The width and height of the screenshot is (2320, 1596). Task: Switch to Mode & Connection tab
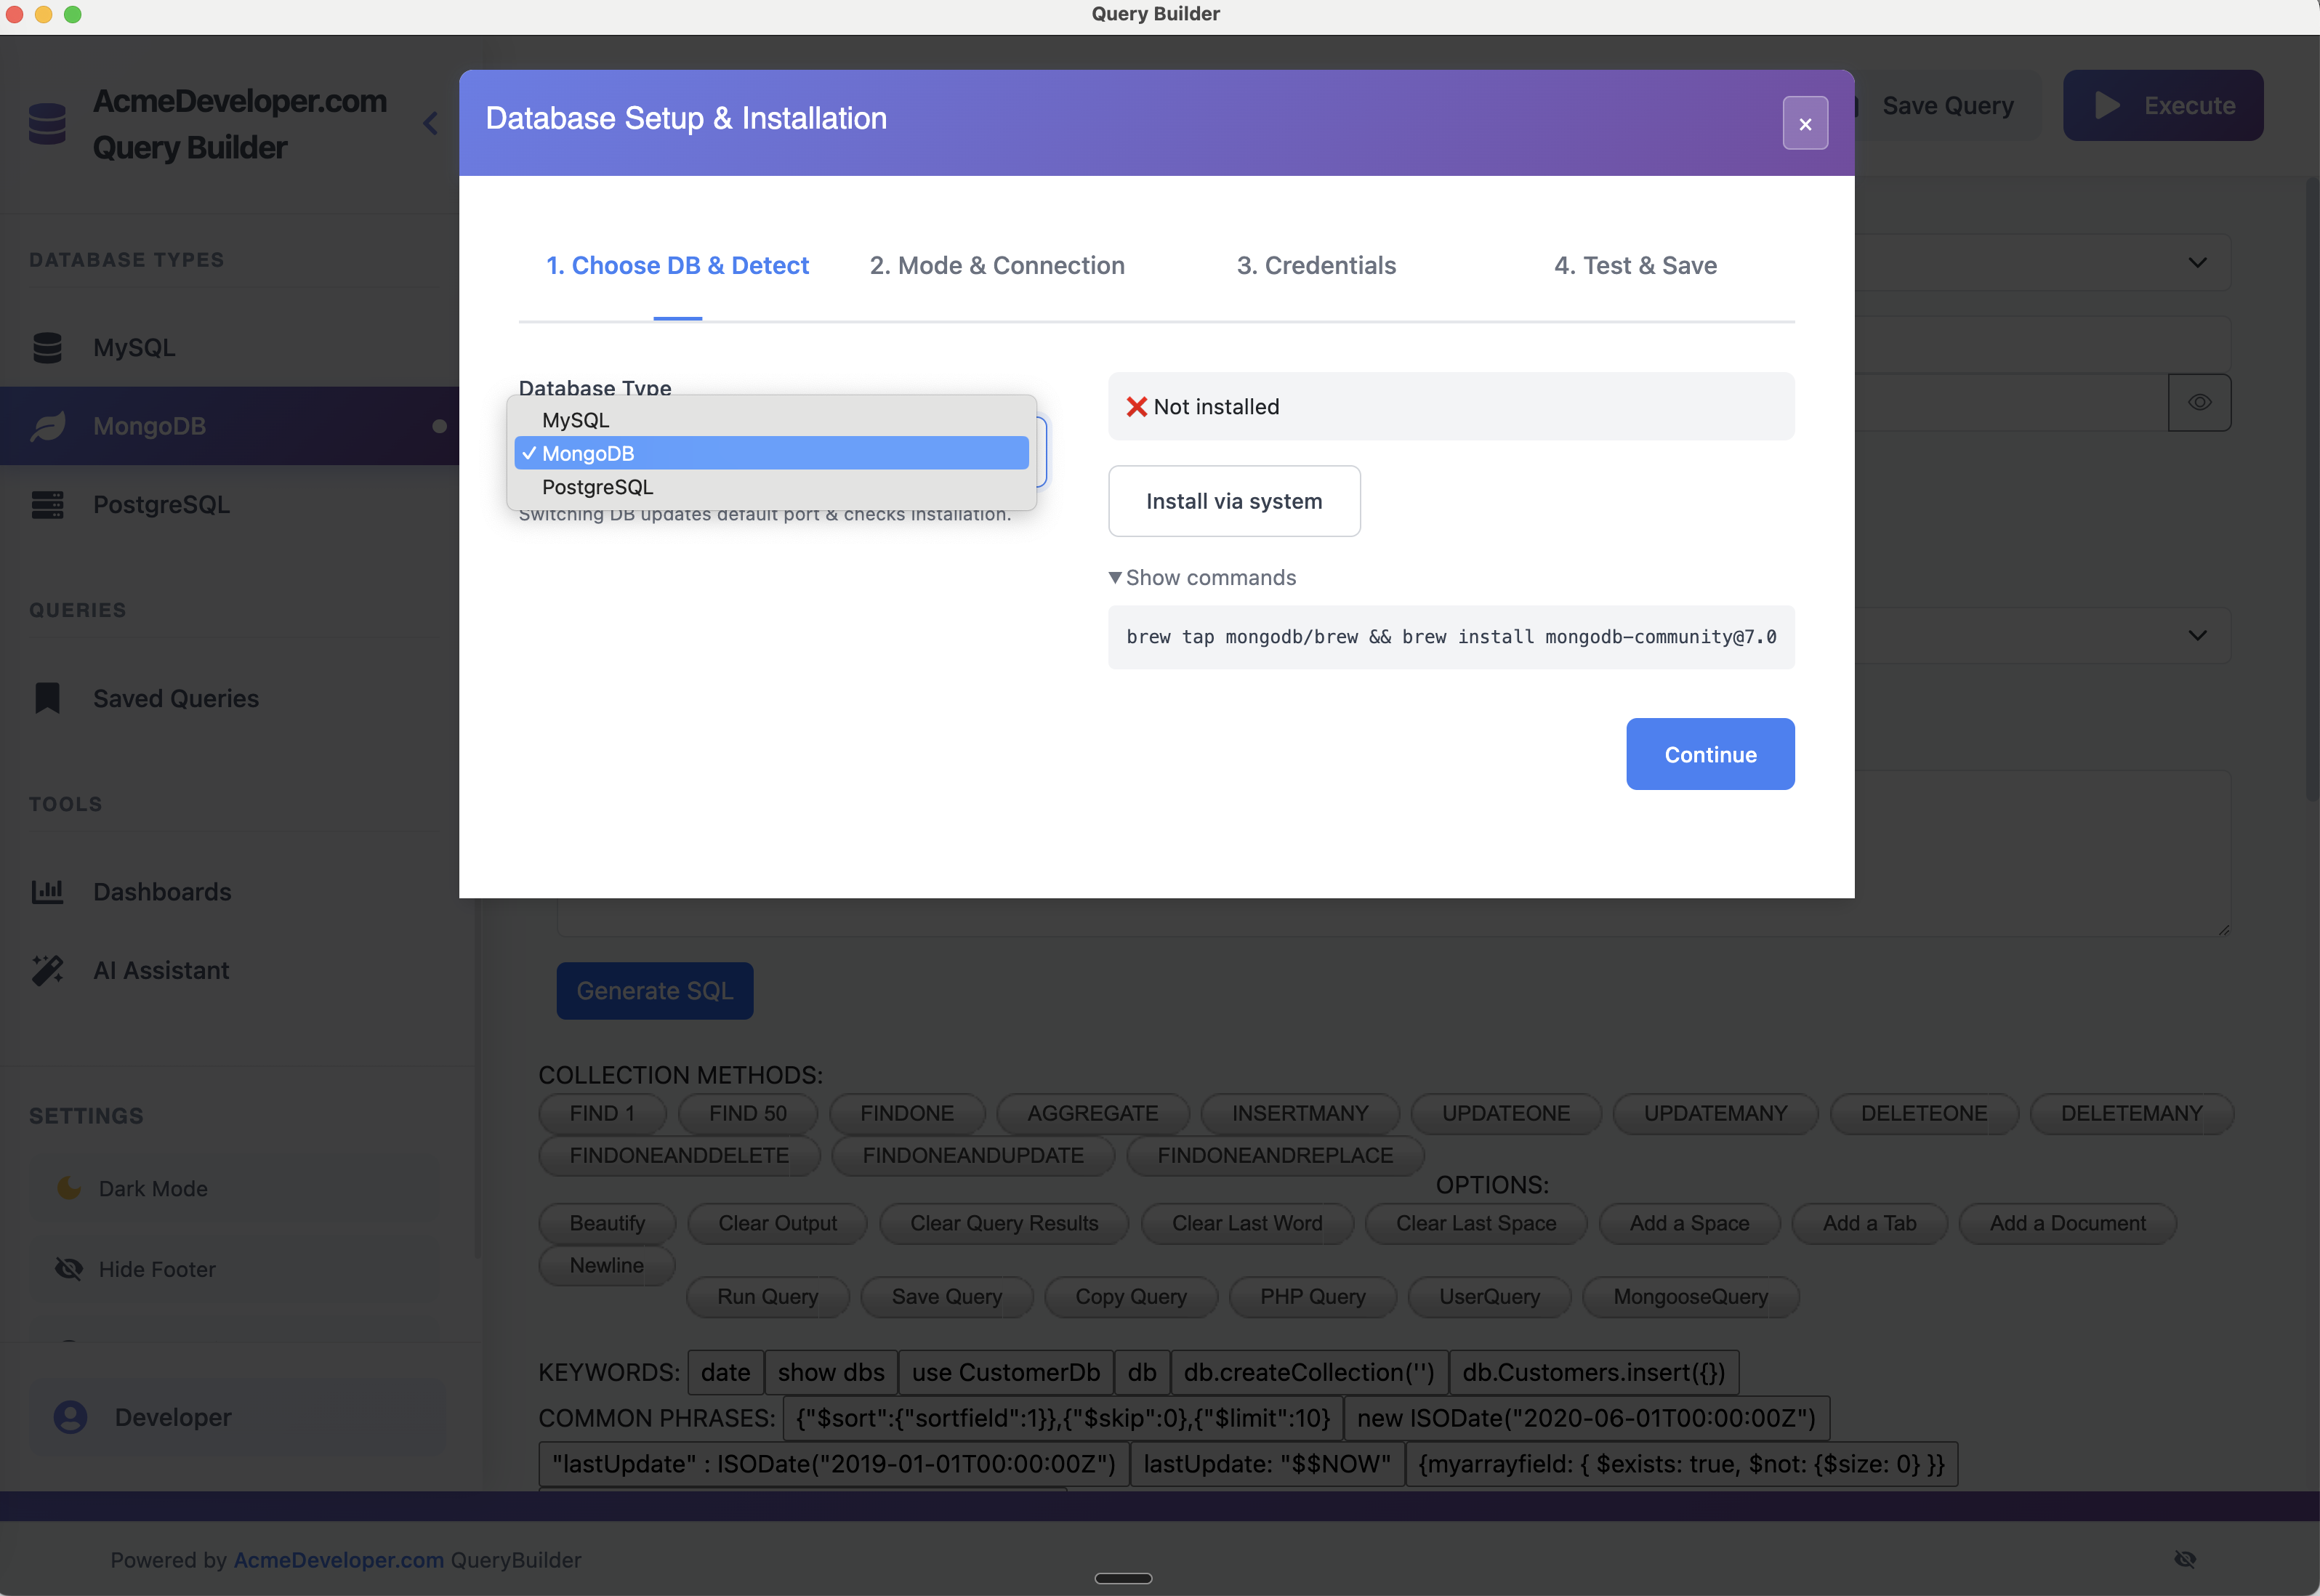coord(997,265)
